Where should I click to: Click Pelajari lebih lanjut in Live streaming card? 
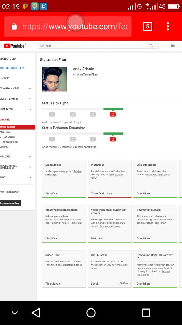159,175
